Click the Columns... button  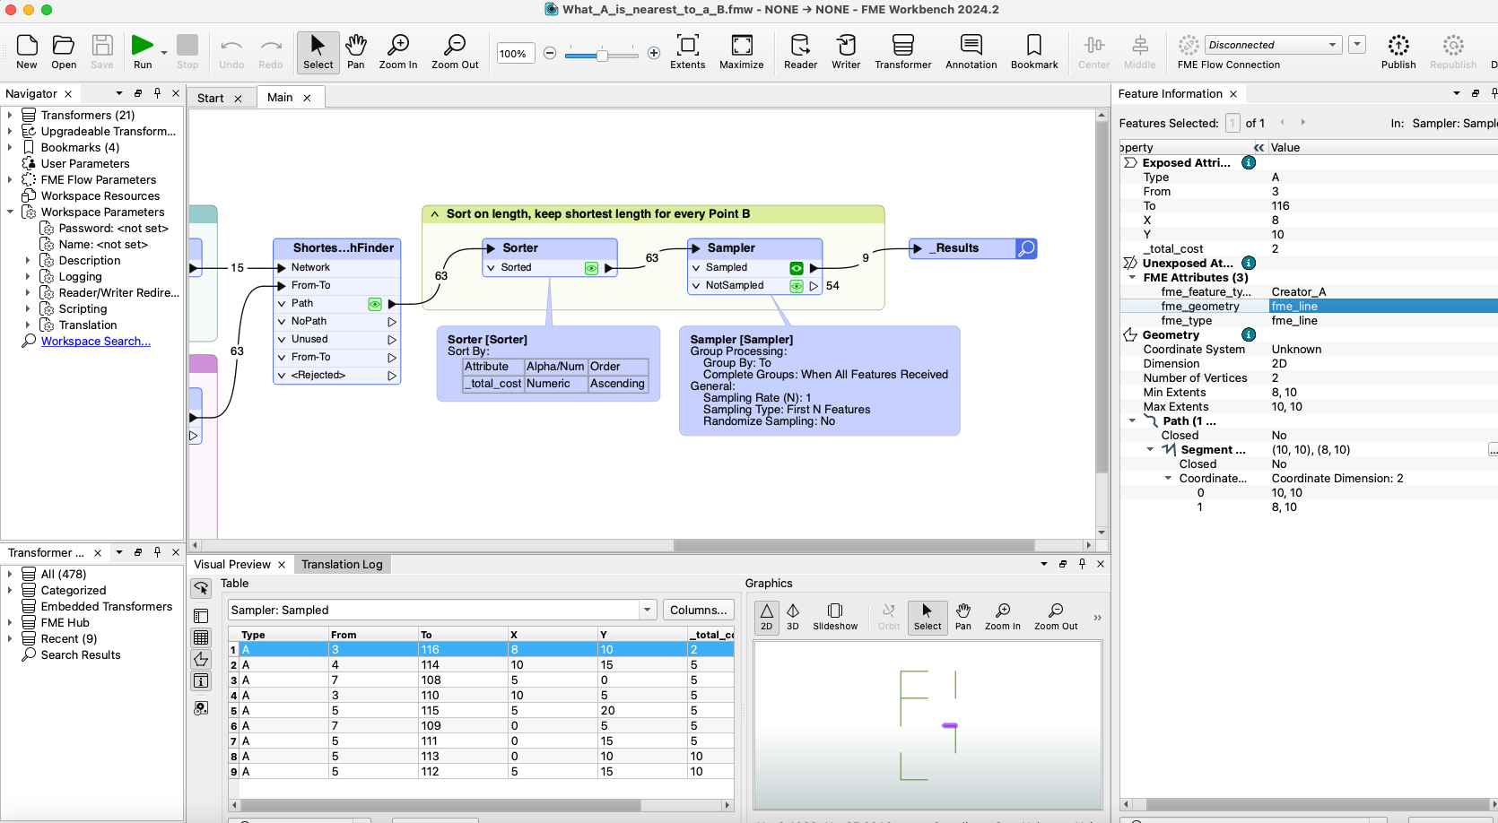(698, 610)
